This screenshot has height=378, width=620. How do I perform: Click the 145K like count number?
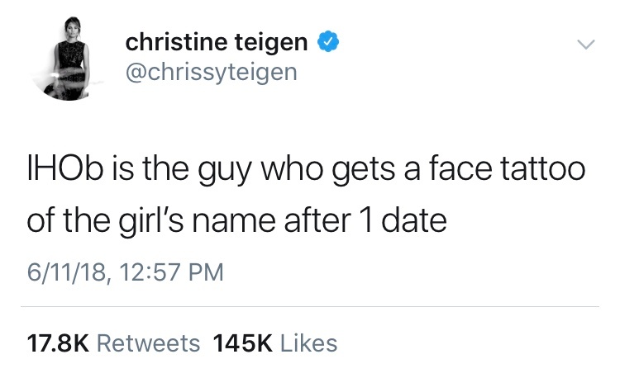241,343
